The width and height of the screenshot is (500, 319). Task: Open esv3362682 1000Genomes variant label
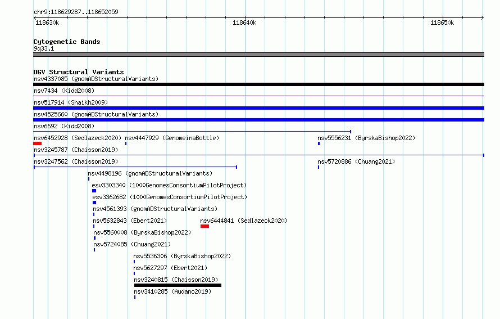click(170, 197)
